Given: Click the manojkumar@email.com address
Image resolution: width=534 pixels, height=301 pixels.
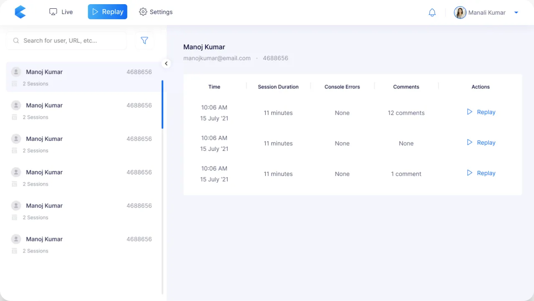Looking at the screenshot, I should click(x=217, y=58).
